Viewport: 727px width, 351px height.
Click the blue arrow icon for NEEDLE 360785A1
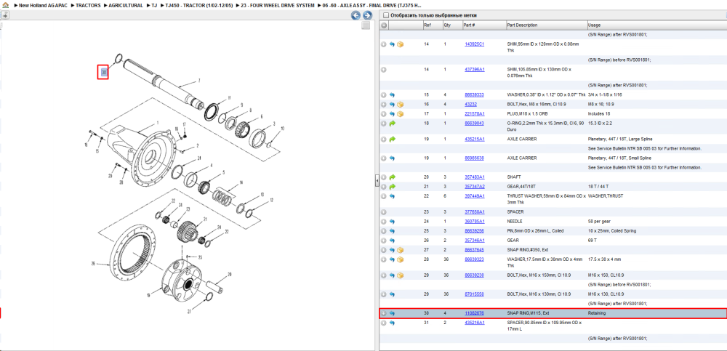[392, 222]
